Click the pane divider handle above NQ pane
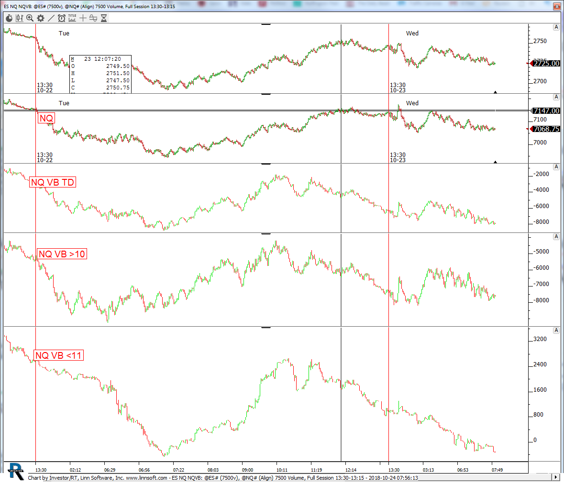This screenshot has width=564, height=485. point(265,94)
